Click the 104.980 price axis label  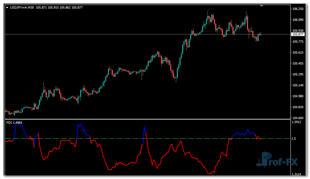pyautogui.click(x=298, y=96)
